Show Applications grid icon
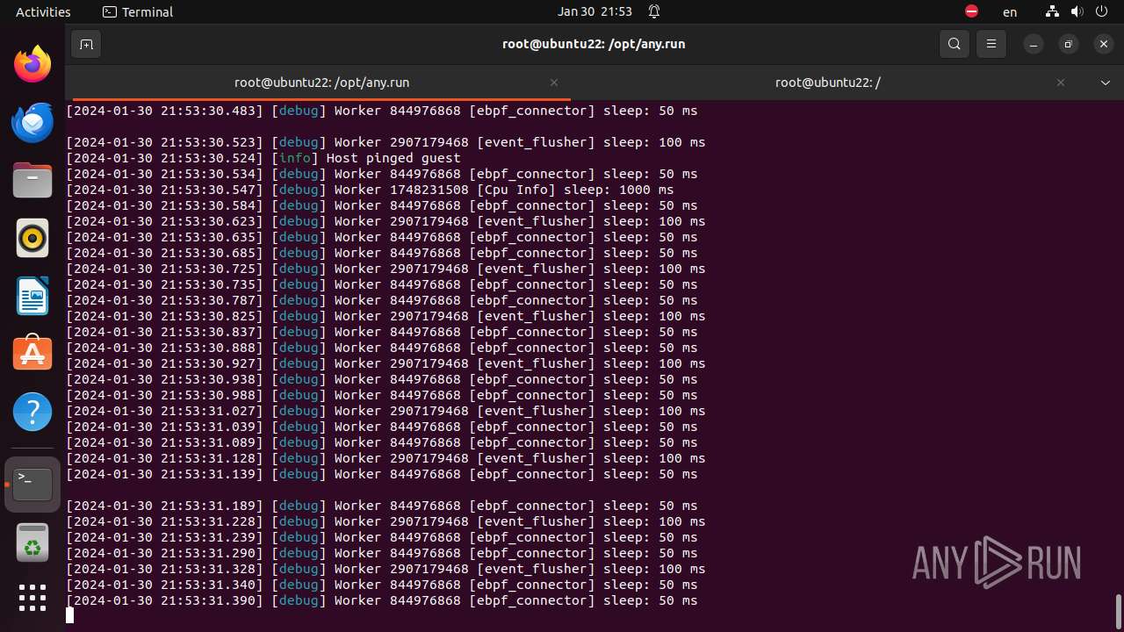Screen dimensions: 1124x632 tap(32, 599)
